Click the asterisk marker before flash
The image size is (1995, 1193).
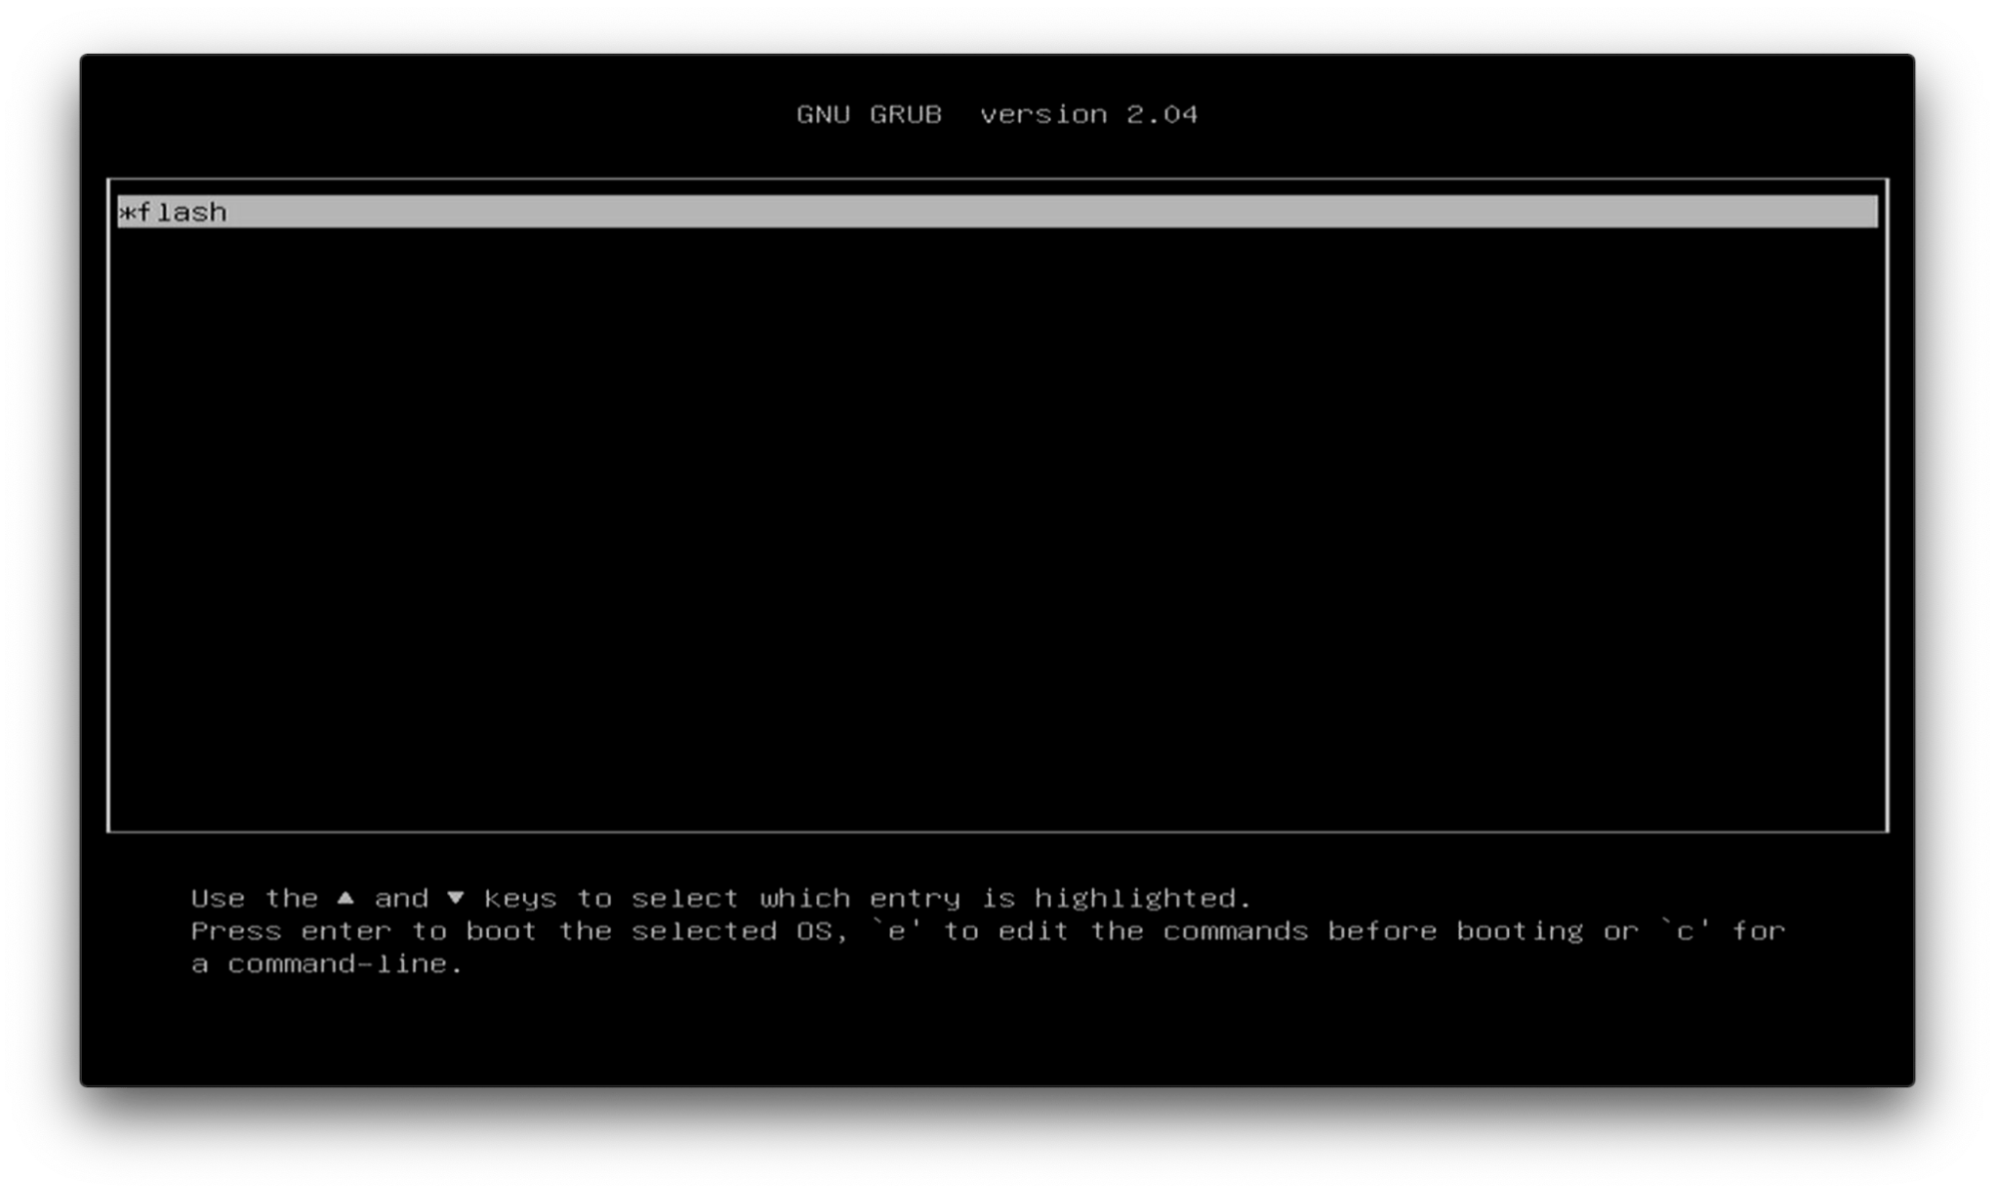(126, 212)
